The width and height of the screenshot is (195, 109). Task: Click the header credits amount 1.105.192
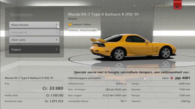[x=162, y=6]
